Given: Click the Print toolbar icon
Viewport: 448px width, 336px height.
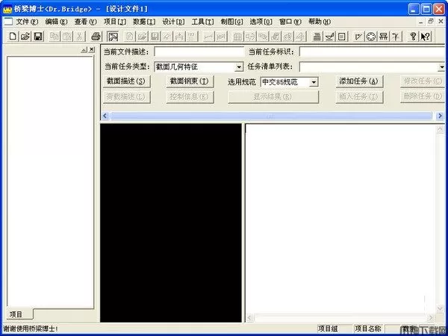Looking at the screenshot, I should tap(96, 37).
